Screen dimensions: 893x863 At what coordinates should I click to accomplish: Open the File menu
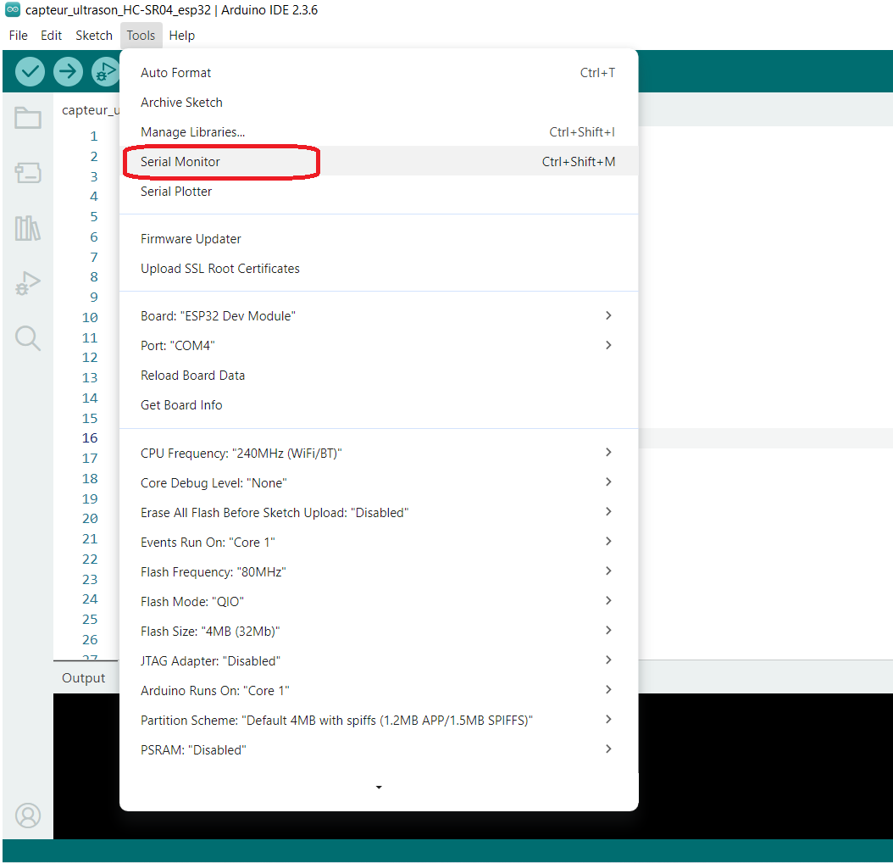tap(19, 36)
